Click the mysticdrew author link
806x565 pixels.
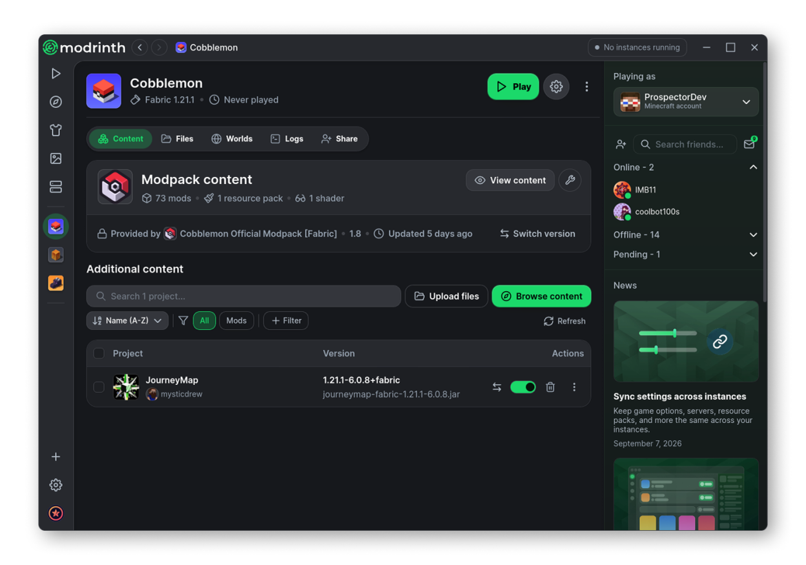coord(174,394)
